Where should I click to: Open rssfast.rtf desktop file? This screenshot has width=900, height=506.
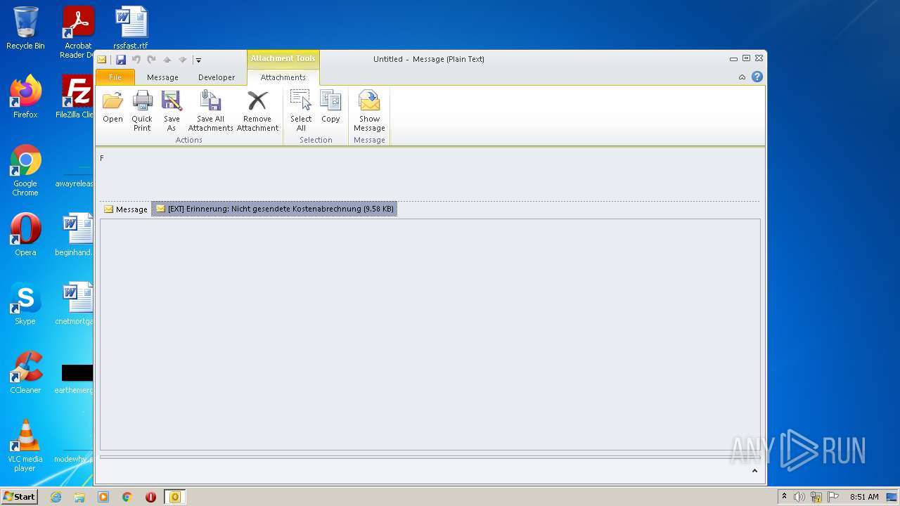(131, 28)
